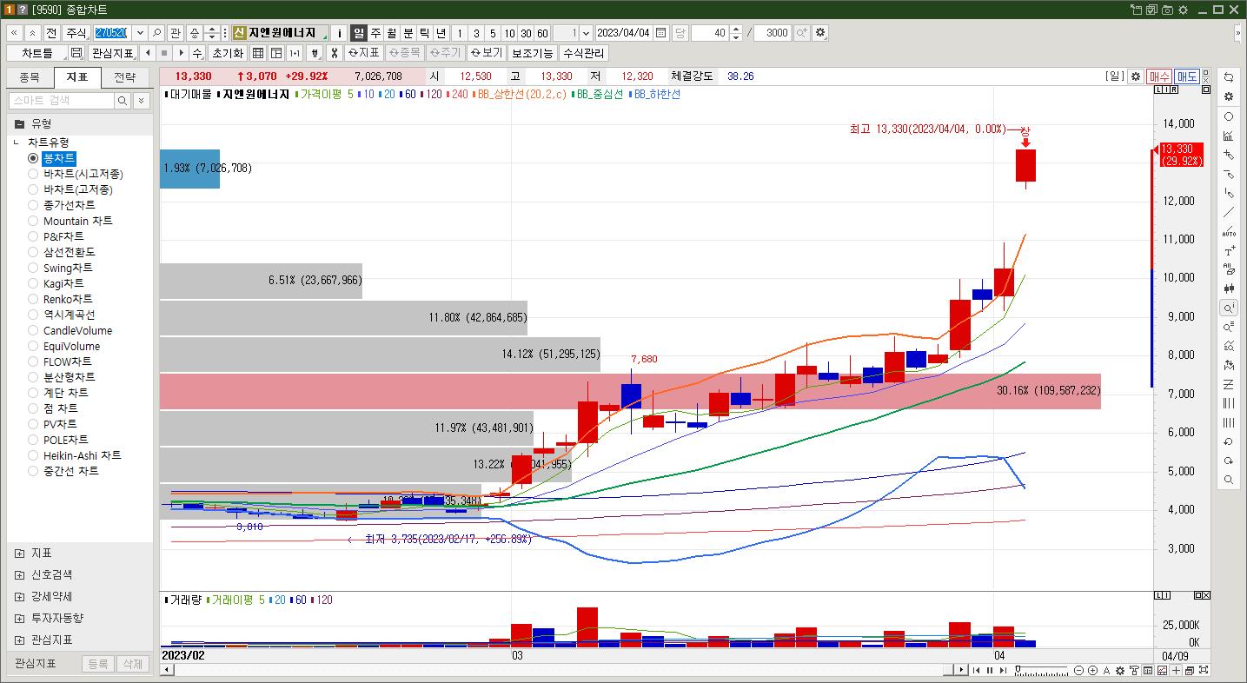Select the 봉차트 chart type radio
Screen dimensions: 1247x683
pyautogui.click(x=34, y=158)
